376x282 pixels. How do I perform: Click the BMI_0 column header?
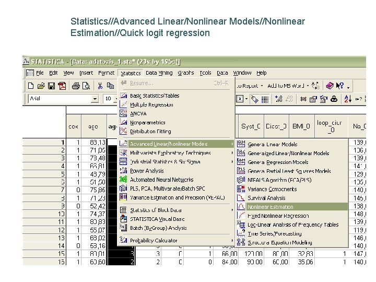302,126
